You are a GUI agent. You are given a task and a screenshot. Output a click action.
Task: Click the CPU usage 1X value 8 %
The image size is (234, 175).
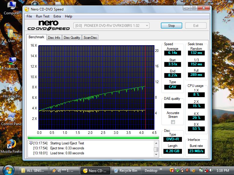tap(196, 94)
